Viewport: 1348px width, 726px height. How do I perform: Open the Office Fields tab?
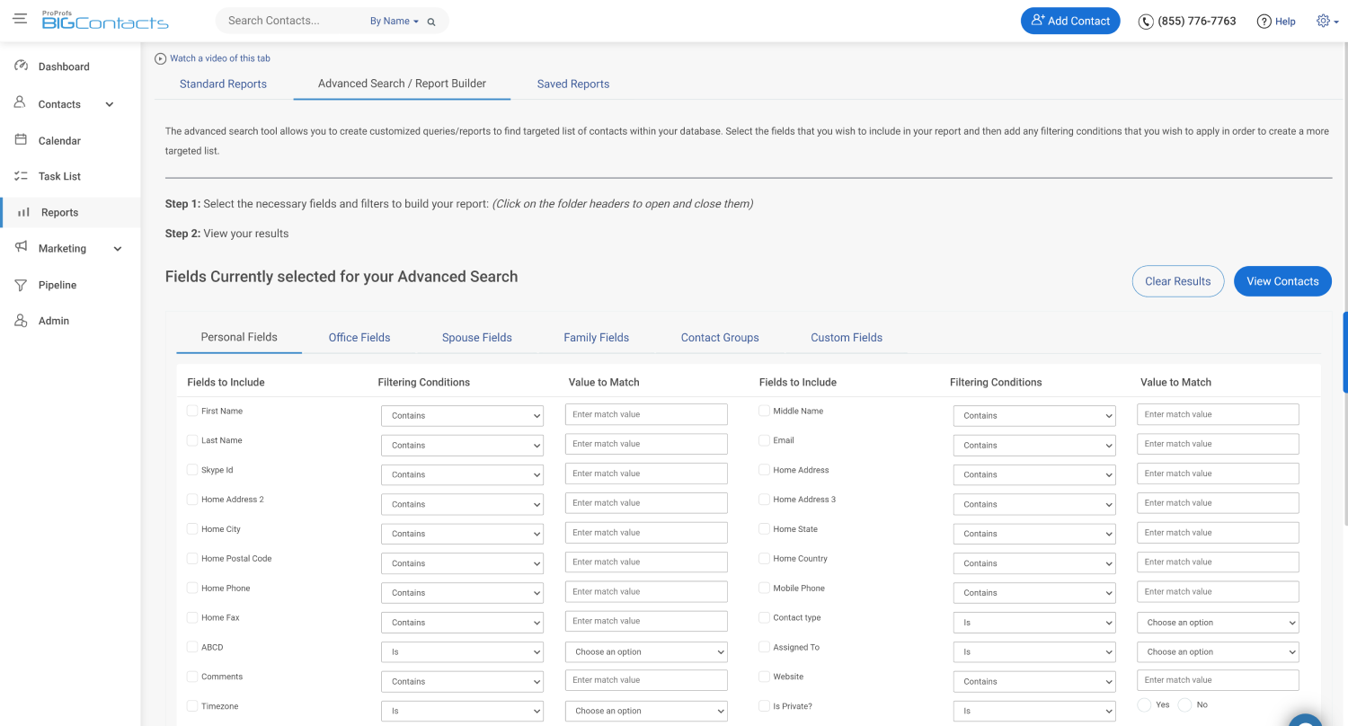point(359,338)
